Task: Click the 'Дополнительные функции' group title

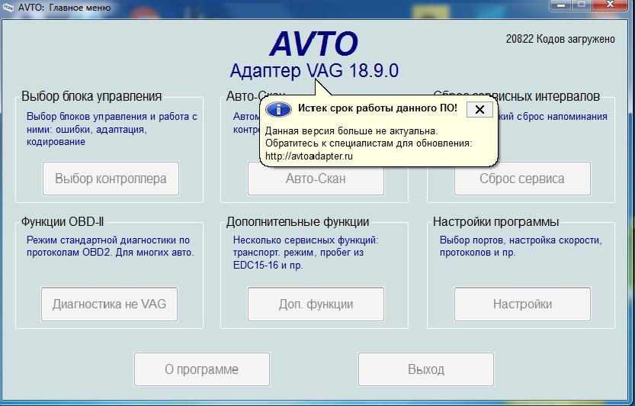Action: pyautogui.click(x=297, y=222)
